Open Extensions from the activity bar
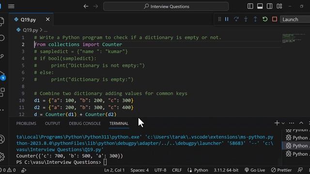 [x=2, y=92]
